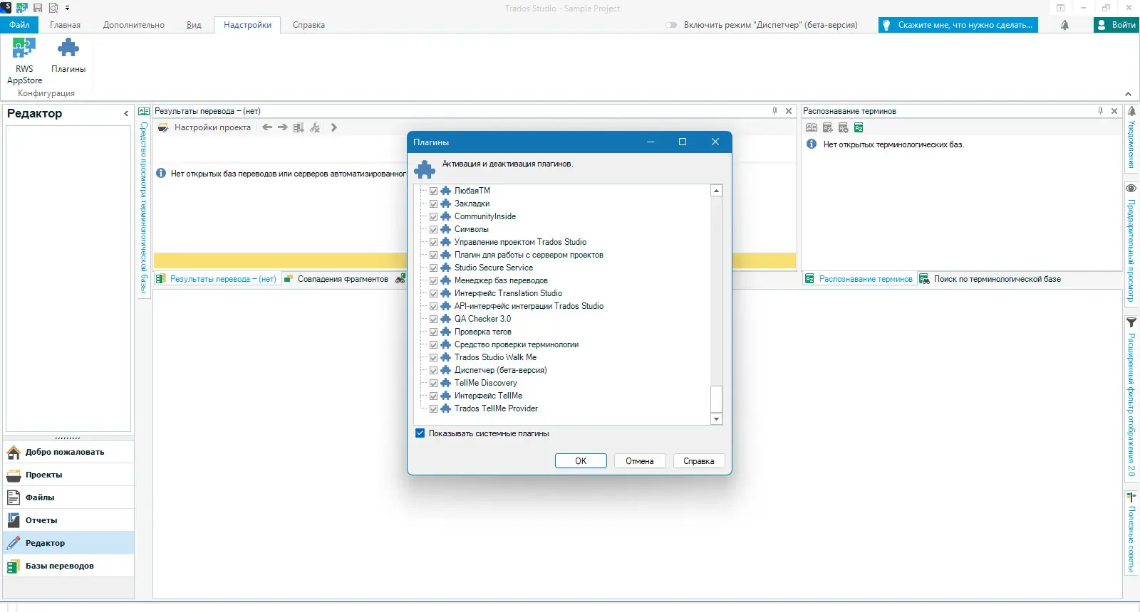The width and height of the screenshot is (1140, 612).
Task: Uncheck Показывать системные плагины
Action: pyautogui.click(x=420, y=433)
